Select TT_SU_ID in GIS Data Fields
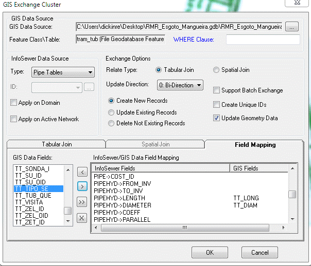Viewport: 311px width, 266px height. pyautogui.click(x=39, y=176)
